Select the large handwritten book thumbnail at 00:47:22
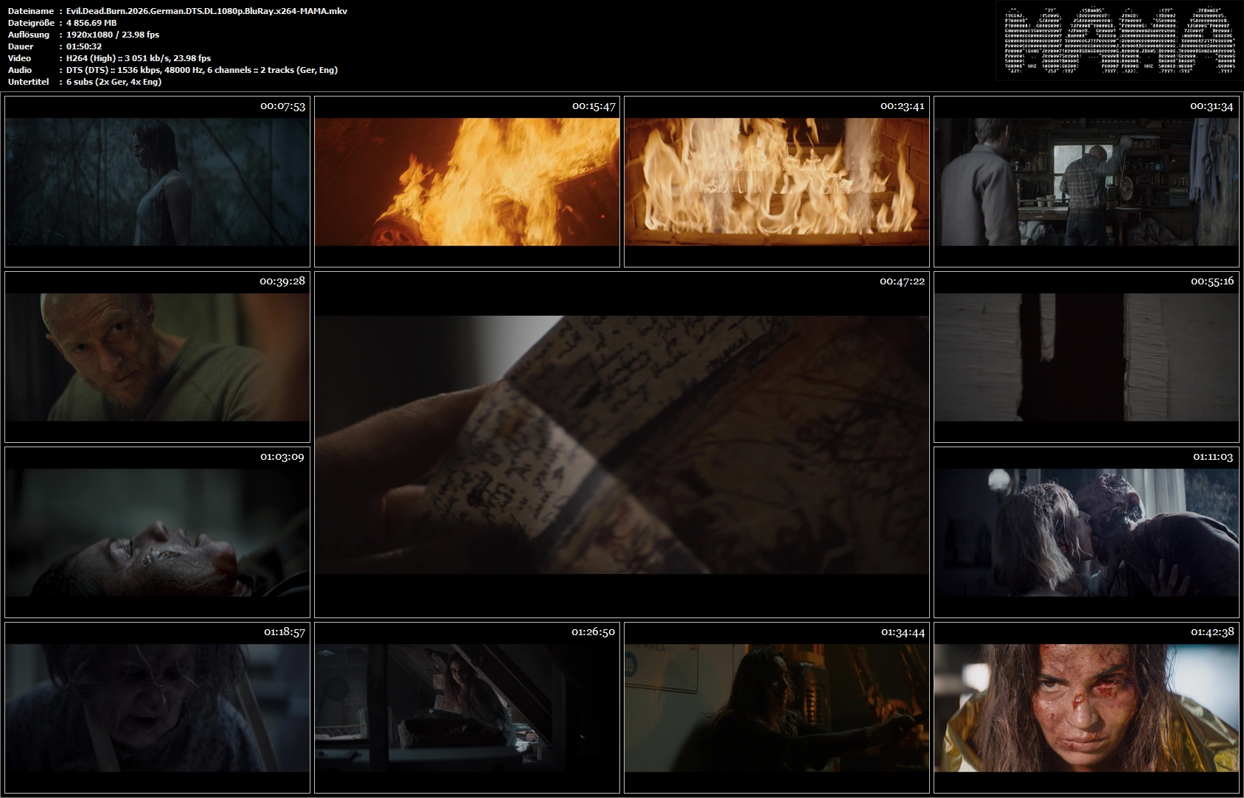 click(622, 445)
